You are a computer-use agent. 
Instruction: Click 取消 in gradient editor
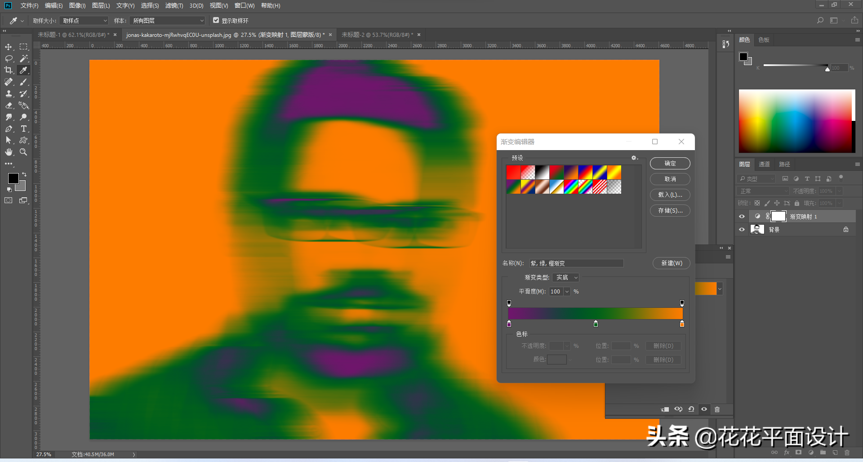click(670, 179)
